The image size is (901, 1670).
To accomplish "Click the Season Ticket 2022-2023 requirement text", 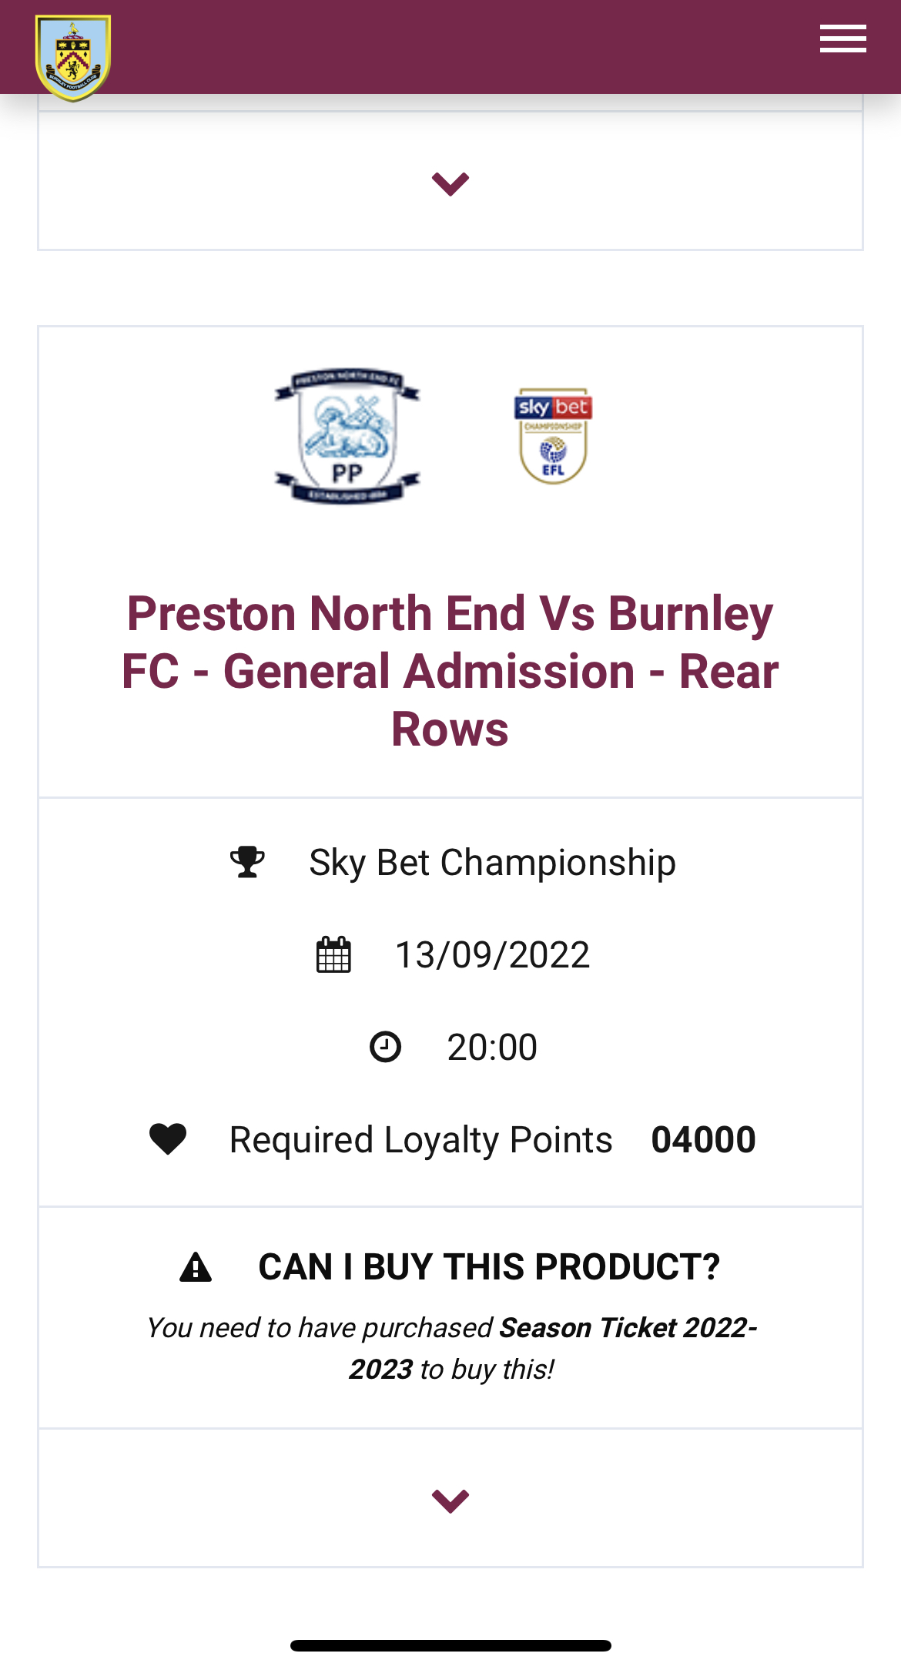I will tap(628, 1328).
